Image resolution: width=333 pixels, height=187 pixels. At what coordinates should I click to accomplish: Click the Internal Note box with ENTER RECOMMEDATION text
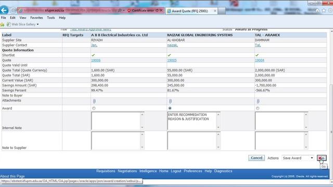pyautogui.click(x=194, y=121)
